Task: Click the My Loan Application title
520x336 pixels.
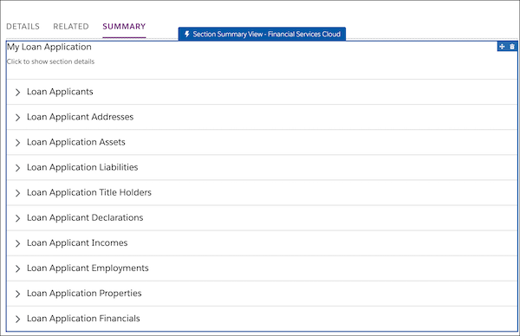Action: tap(49, 47)
